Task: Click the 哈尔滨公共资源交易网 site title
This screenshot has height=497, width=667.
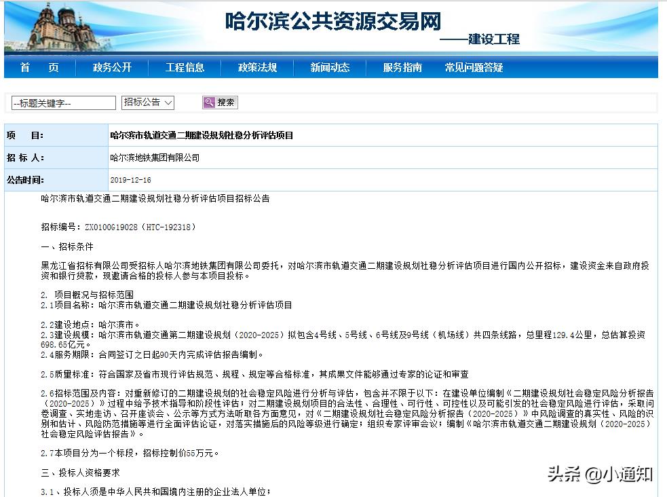Action: 333,20
